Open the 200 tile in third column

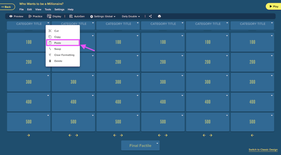tap(118, 62)
